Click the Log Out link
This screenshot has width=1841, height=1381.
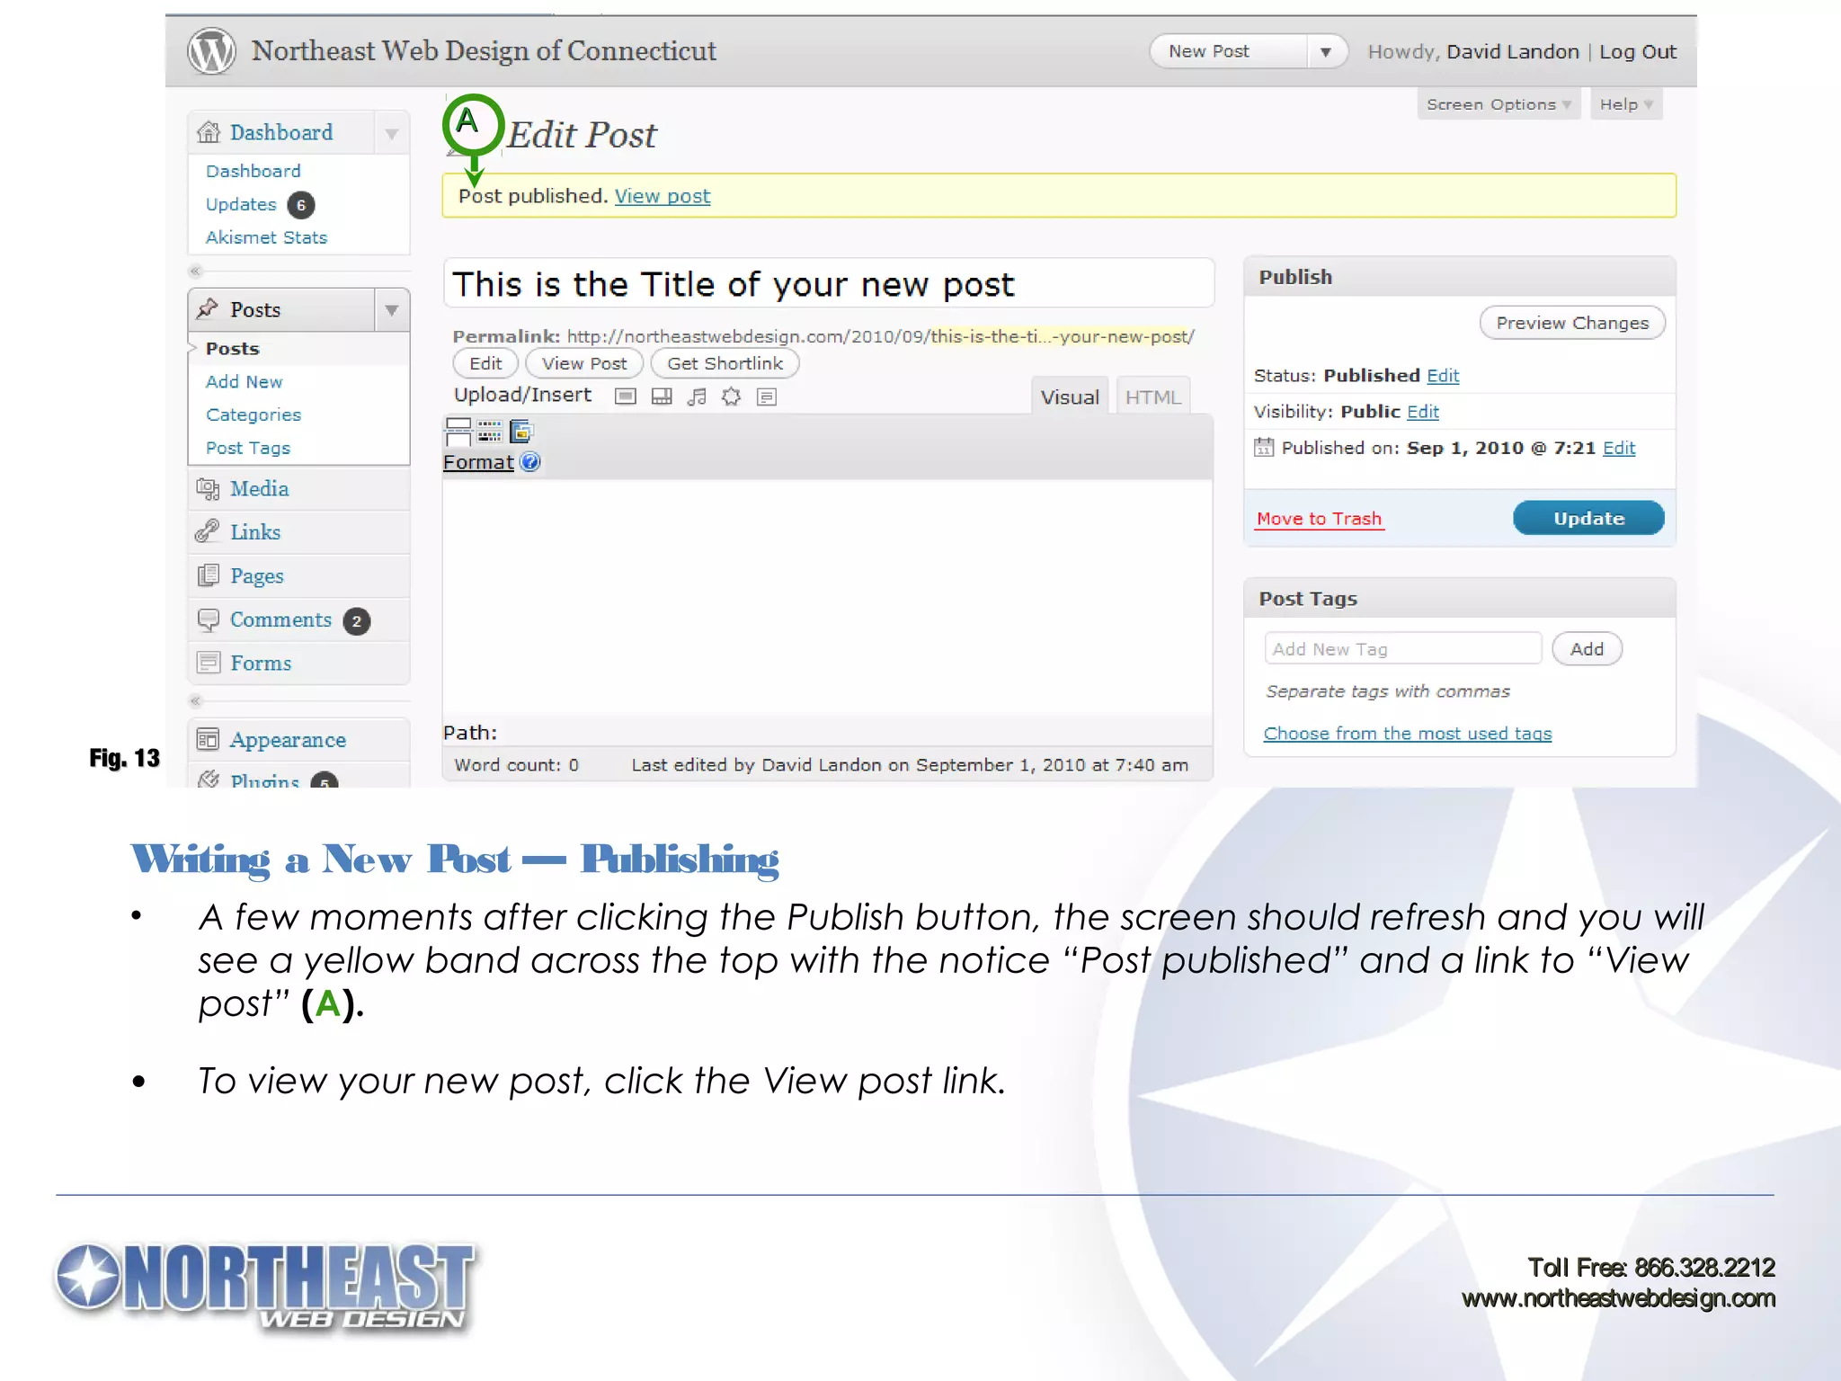coord(1638,52)
